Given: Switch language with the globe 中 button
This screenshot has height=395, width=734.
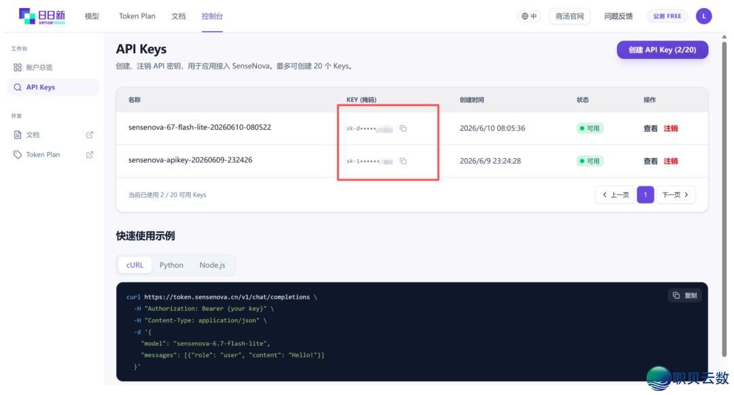Looking at the screenshot, I should pyautogui.click(x=529, y=16).
